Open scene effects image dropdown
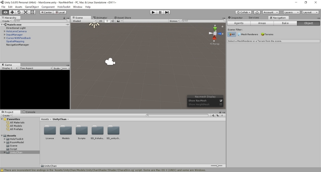This screenshot has width=321, height=172. click(119, 21)
